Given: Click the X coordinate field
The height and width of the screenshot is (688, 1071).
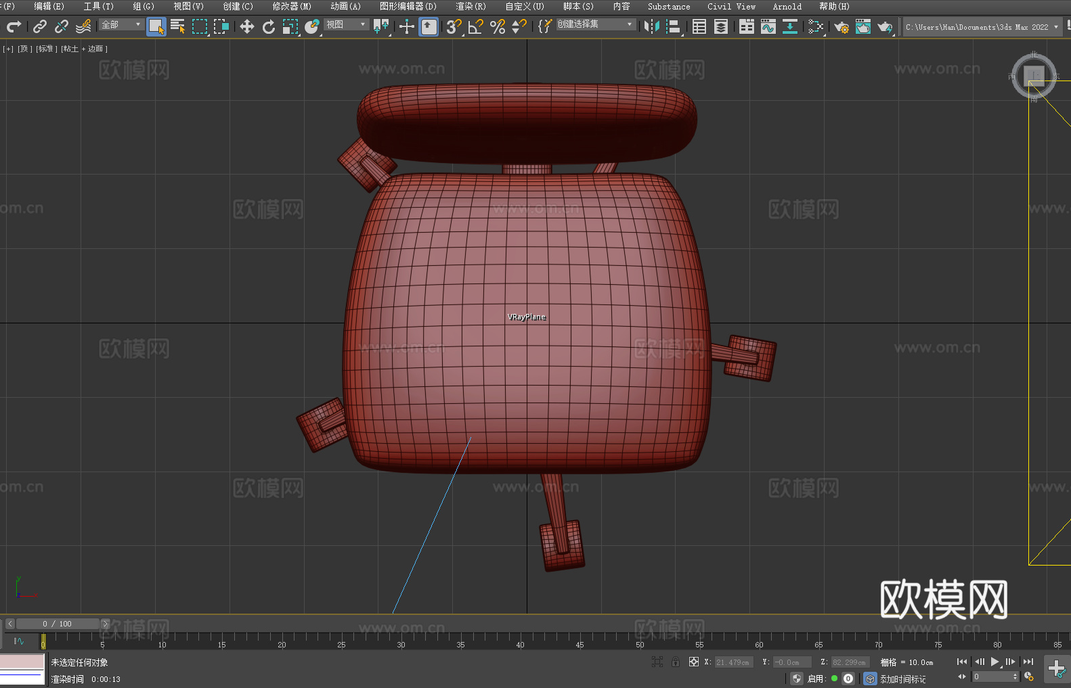Looking at the screenshot, I should pyautogui.click(x=734, y=662).
